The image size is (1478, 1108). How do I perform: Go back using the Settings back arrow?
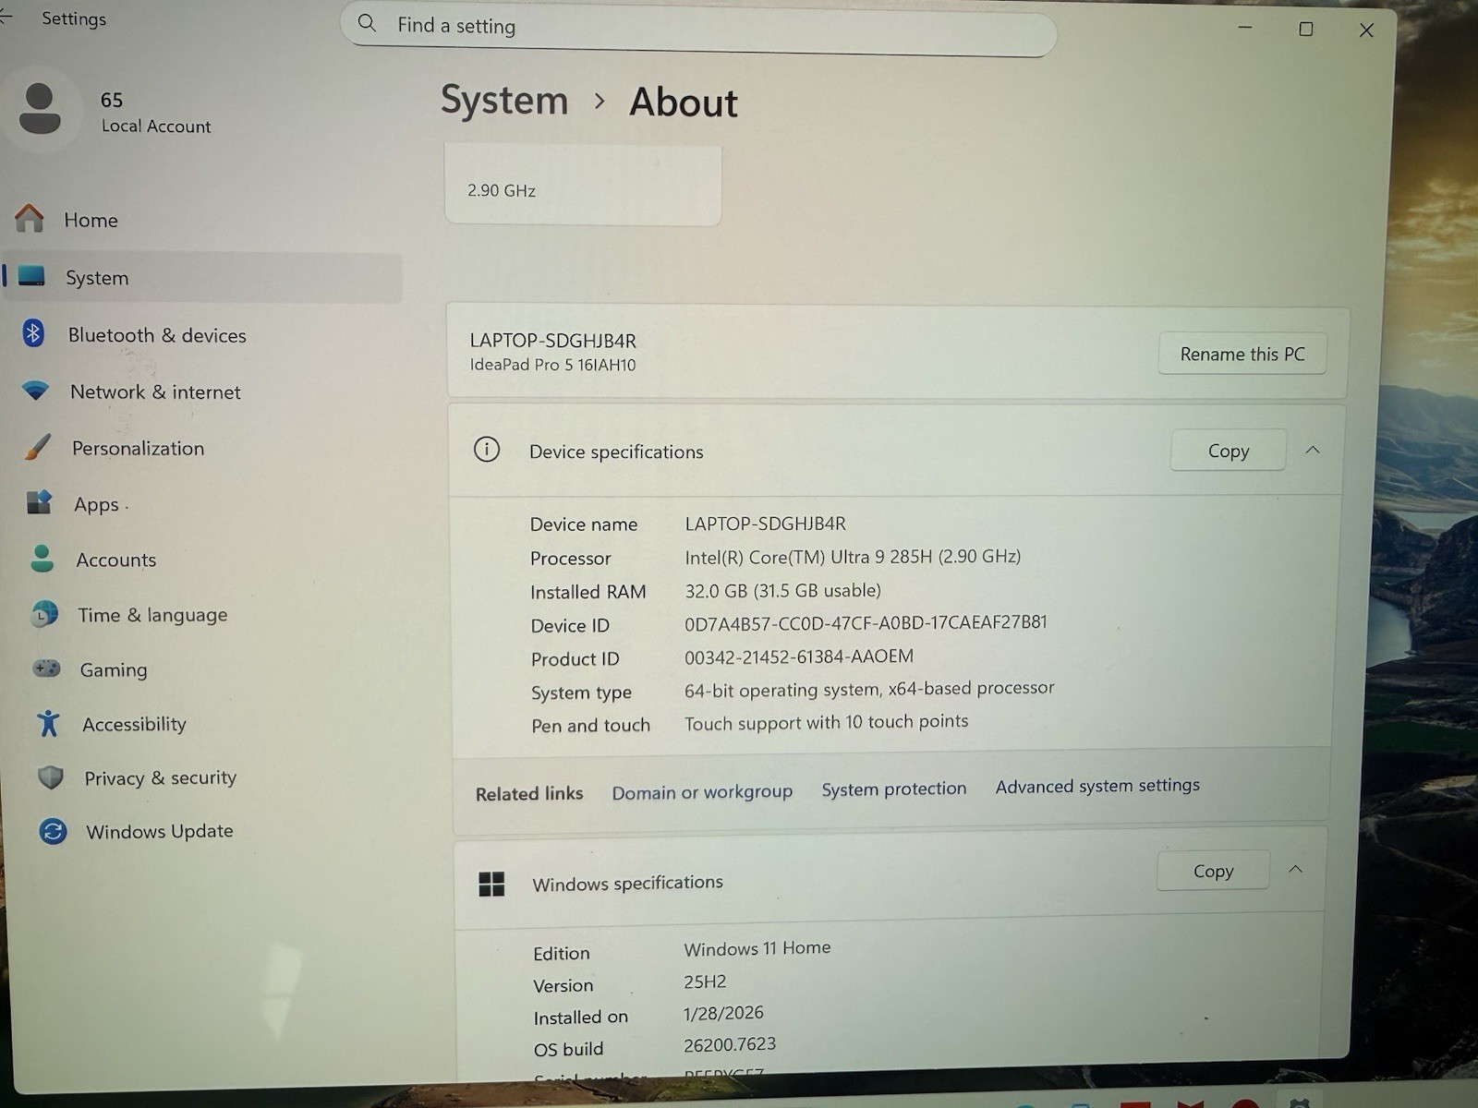coord(6,16)
